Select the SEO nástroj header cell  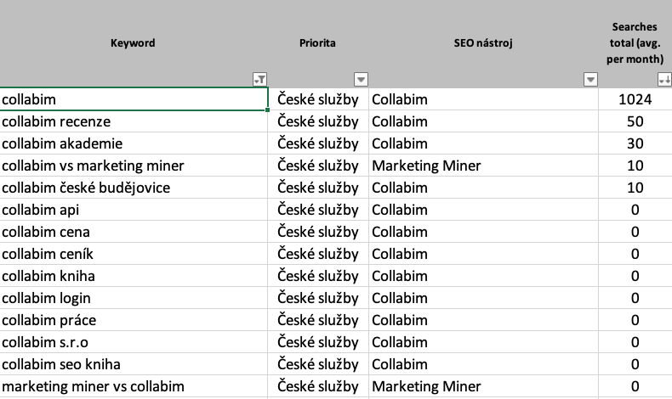coord(483,43)
